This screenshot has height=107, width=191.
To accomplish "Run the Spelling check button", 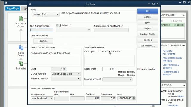I will click(148, 40).
